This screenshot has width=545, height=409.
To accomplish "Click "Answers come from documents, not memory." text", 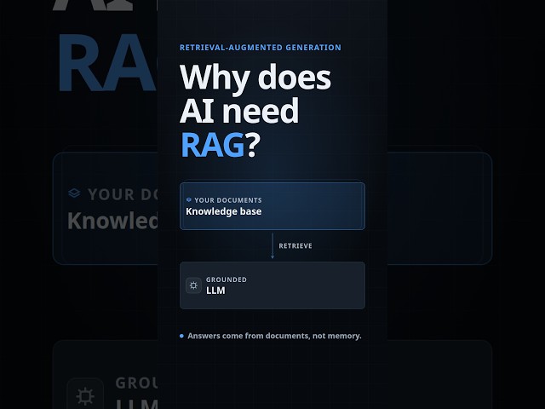I will click(274, 336).
